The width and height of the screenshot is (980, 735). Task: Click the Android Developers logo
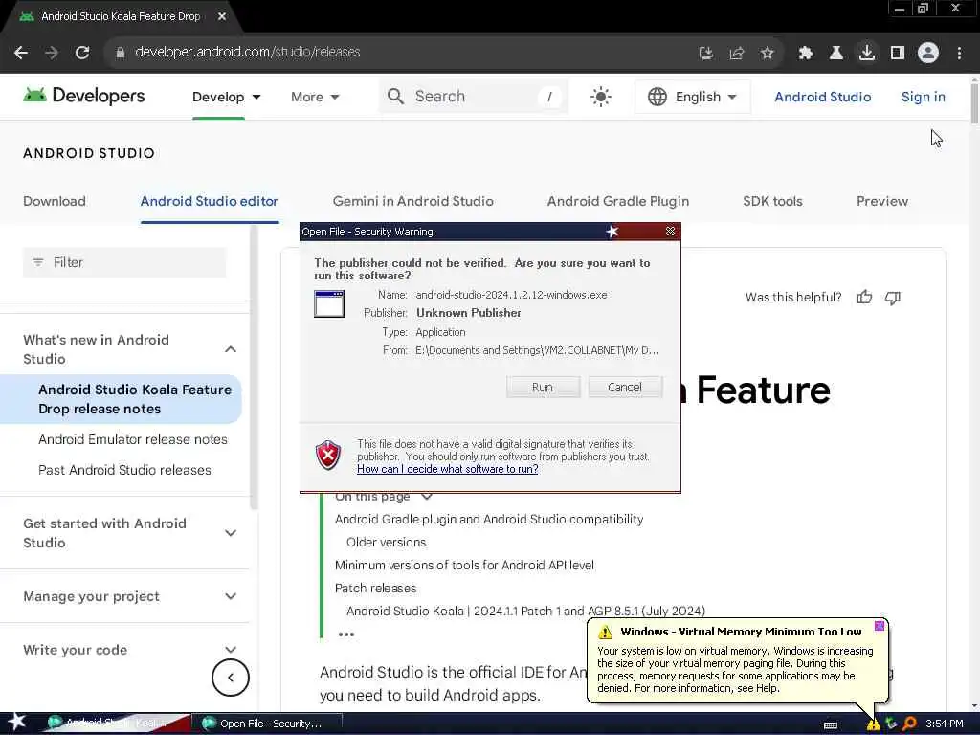click(x=84, y=96)
